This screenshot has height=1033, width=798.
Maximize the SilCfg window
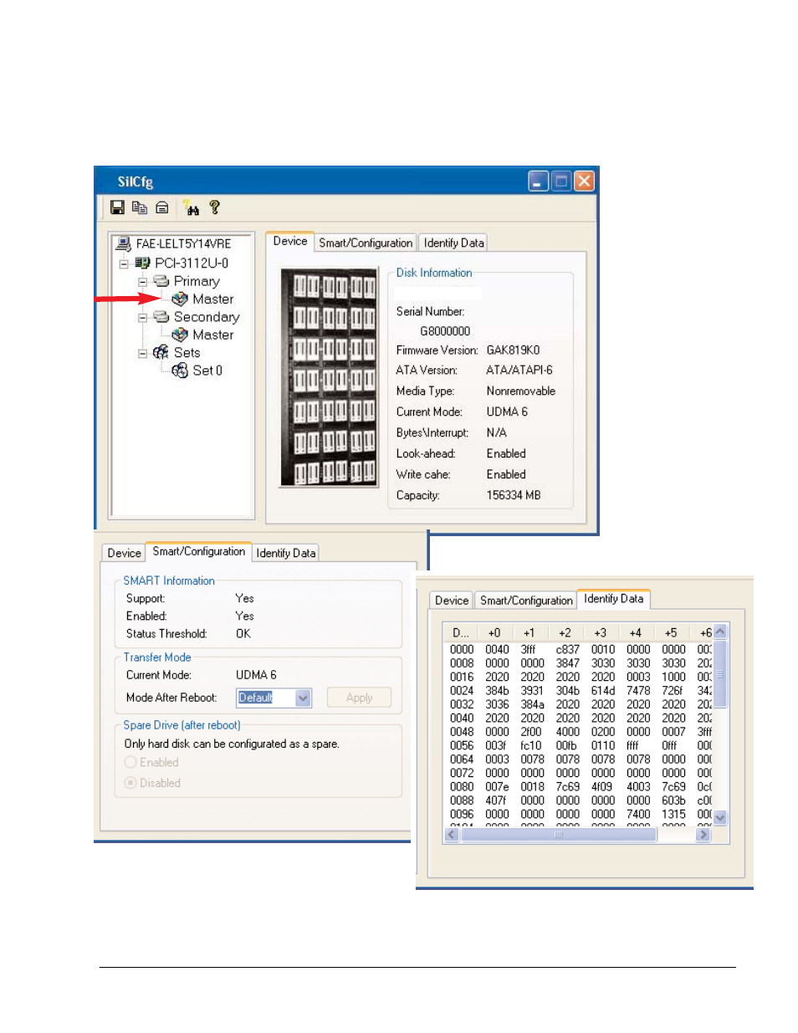[561, 181]
